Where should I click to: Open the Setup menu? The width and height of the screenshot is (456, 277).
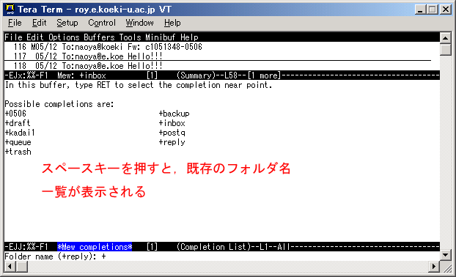point(67,23)
